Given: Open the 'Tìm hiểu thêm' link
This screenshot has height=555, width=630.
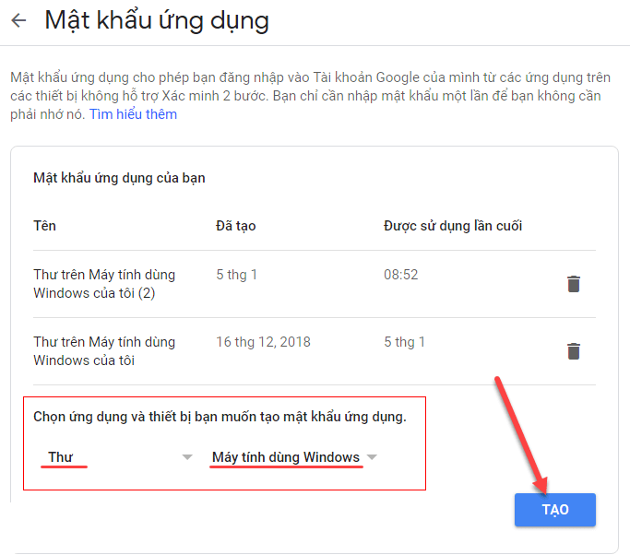Looking at the screenshot, I should coord(133,114).
